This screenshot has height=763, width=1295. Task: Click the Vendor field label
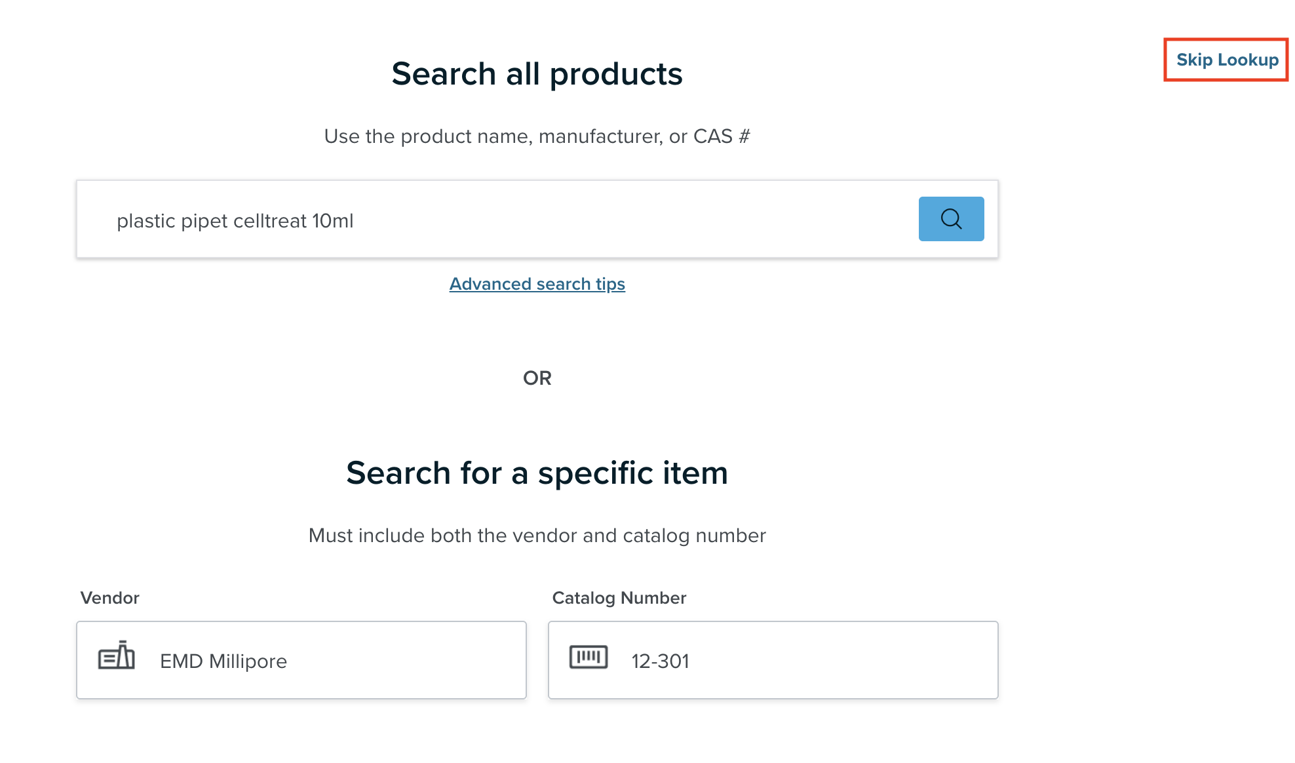110,598
